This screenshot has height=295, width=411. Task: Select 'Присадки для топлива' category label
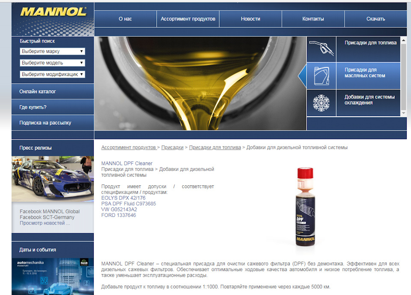tap(371, 43)
